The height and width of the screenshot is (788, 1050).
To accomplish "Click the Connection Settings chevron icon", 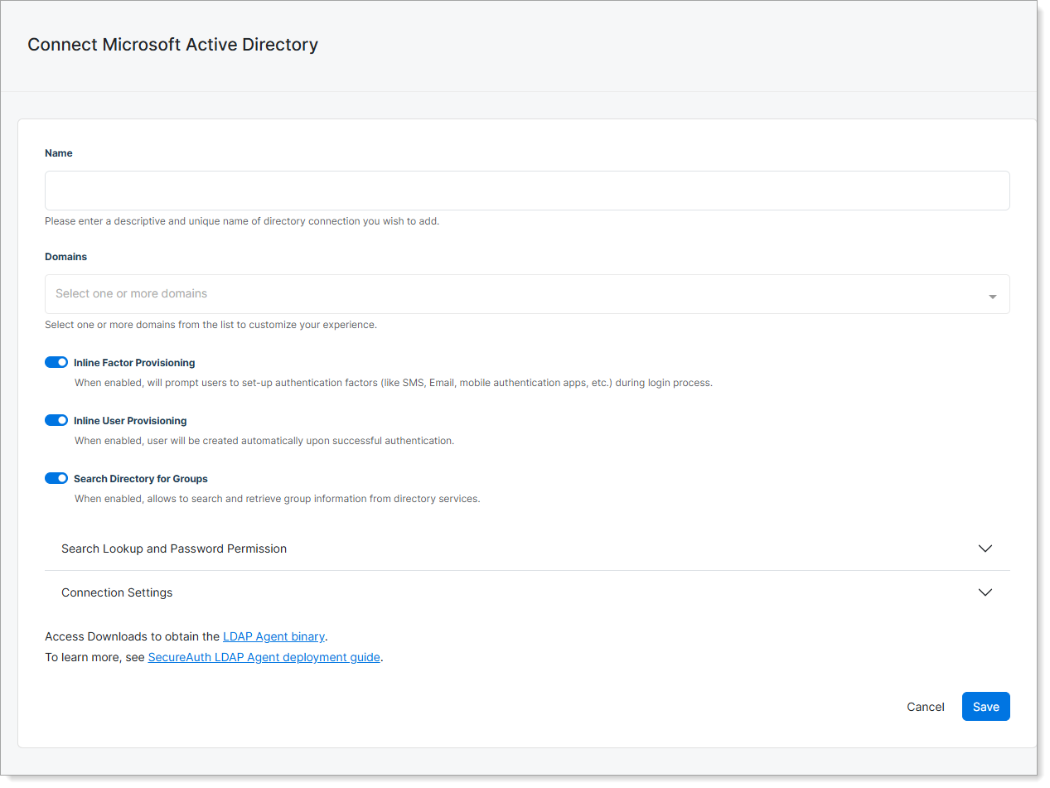I will coord(985,592).
